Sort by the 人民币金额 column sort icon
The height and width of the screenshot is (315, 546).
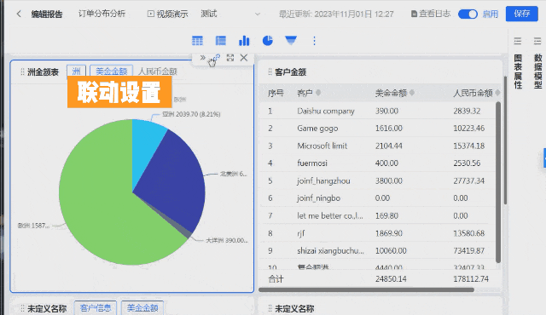pos(497,93)
